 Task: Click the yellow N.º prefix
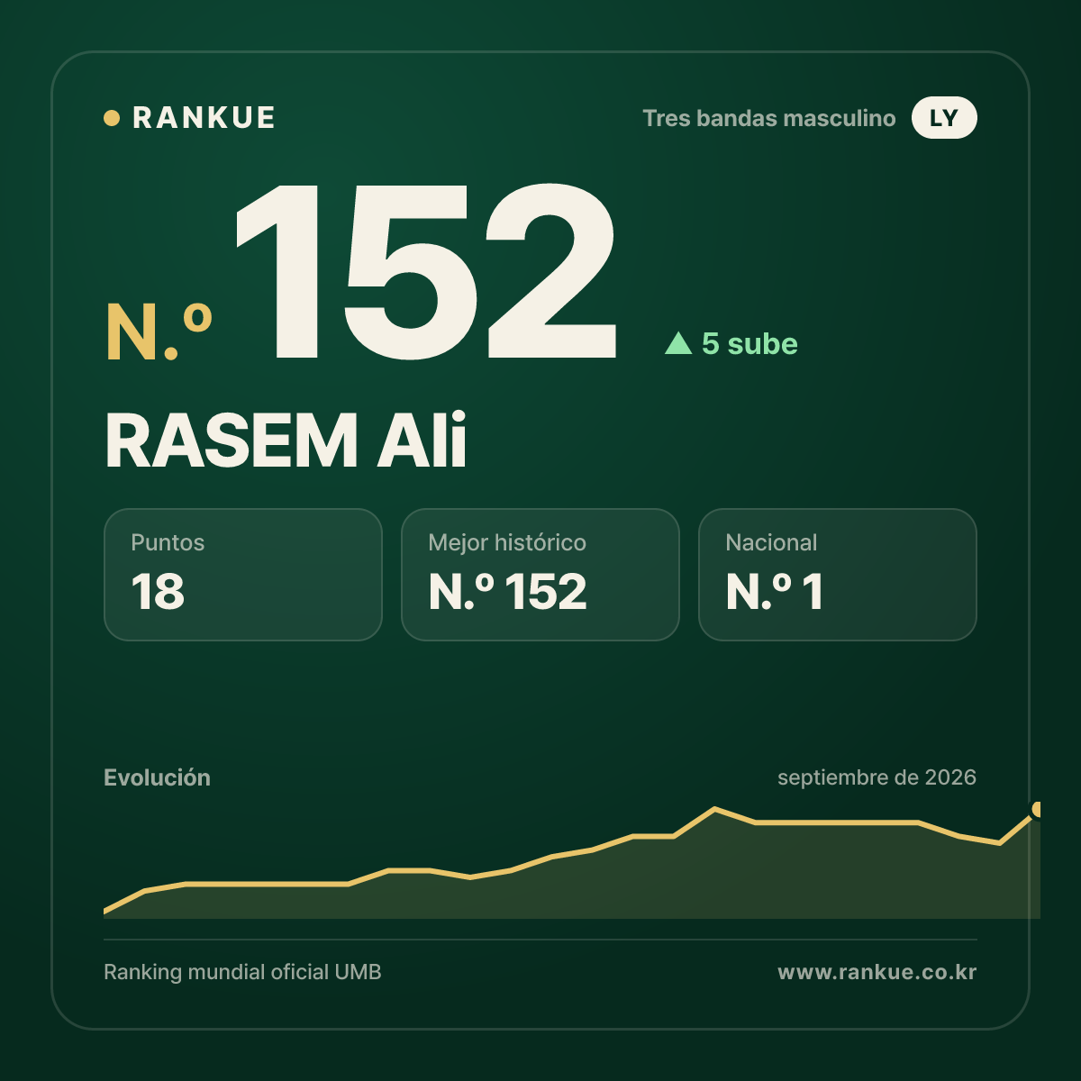[x=159, y=332]
